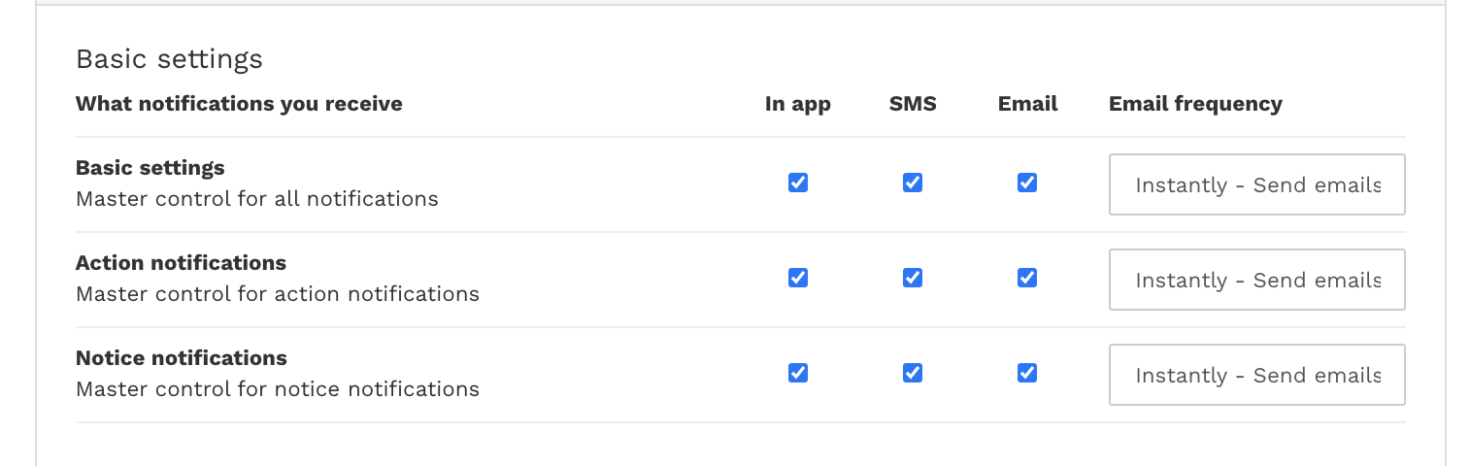Viewport: 1470px width, 466px height.
Task: Select the Action notifications row label
Action: pyautogui.click(x=181, y=263)
